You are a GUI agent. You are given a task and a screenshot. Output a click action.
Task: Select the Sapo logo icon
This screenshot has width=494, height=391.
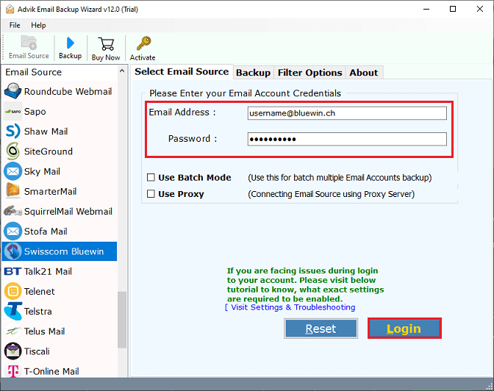click(13, 111)
